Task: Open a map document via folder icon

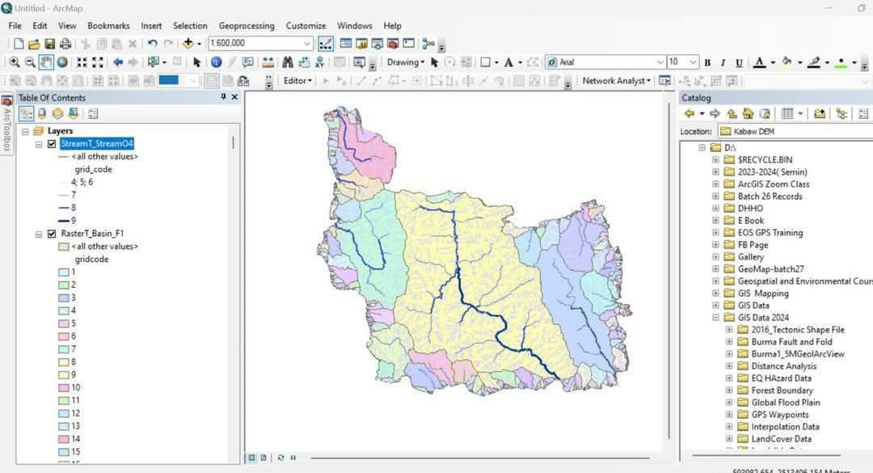Action: coord(34,44)
